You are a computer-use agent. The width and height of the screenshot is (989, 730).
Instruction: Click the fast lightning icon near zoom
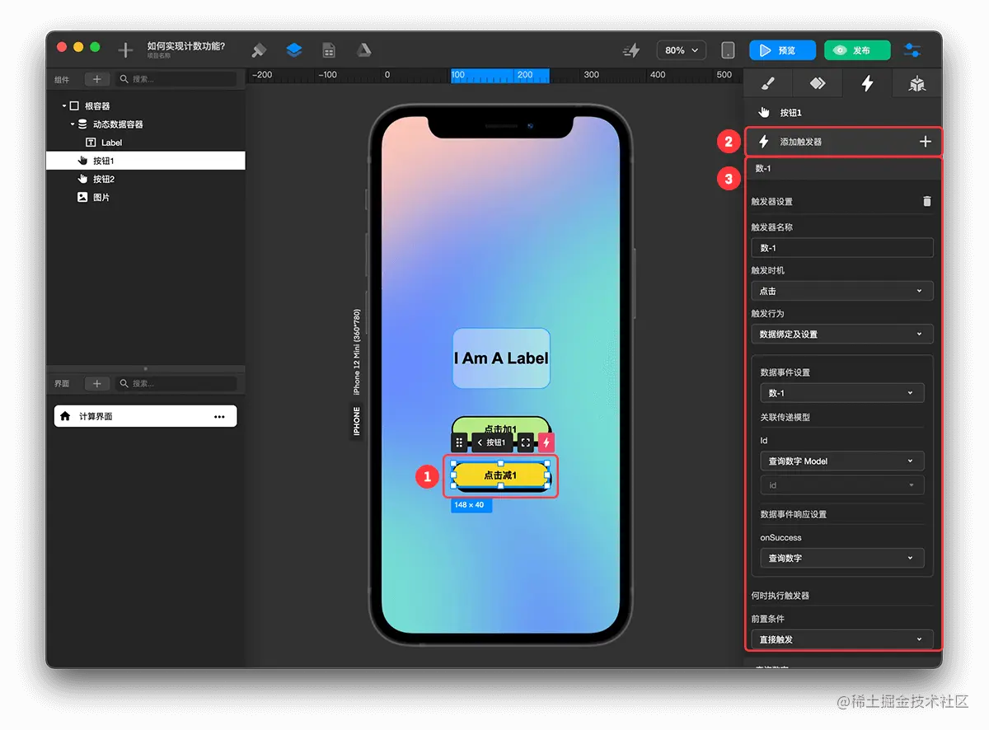pyautogui.click(x=631, y=50)
